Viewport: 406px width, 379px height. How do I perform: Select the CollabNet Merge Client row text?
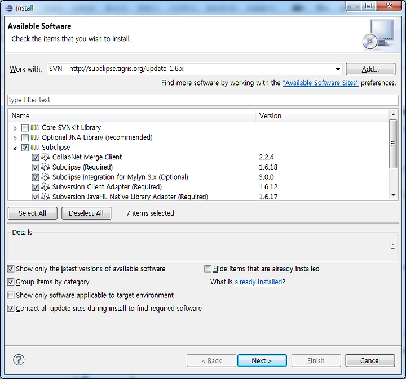point(87,157)
